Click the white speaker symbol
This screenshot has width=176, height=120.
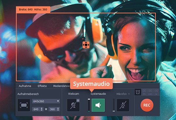pos(98,105)
